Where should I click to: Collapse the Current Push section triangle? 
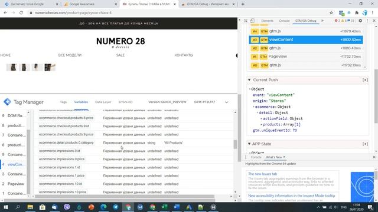tap(249, 80)
